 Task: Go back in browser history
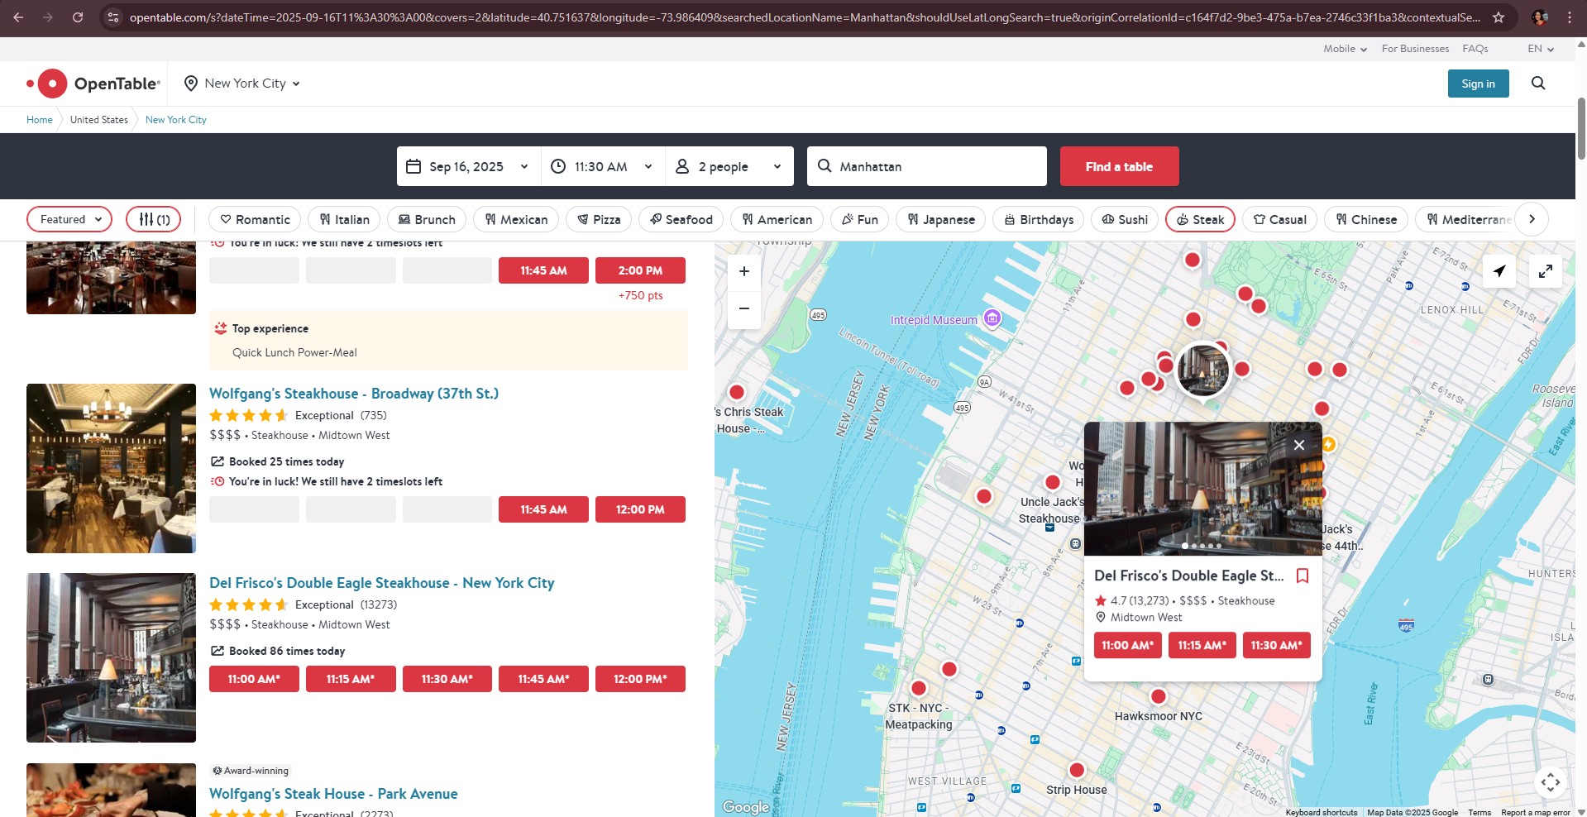[x=18, y=17]
